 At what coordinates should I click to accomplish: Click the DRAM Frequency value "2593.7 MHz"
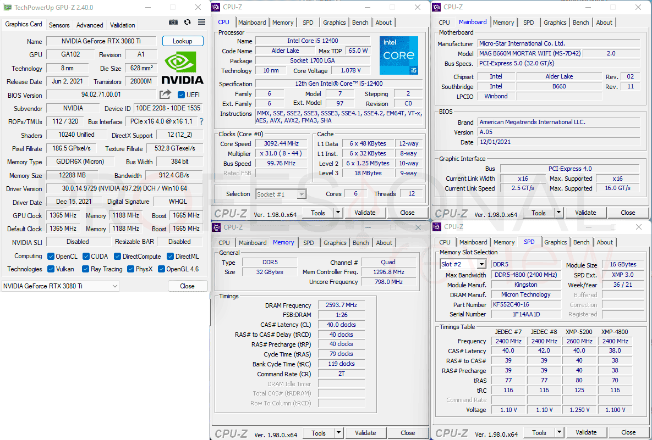[341, 305]
